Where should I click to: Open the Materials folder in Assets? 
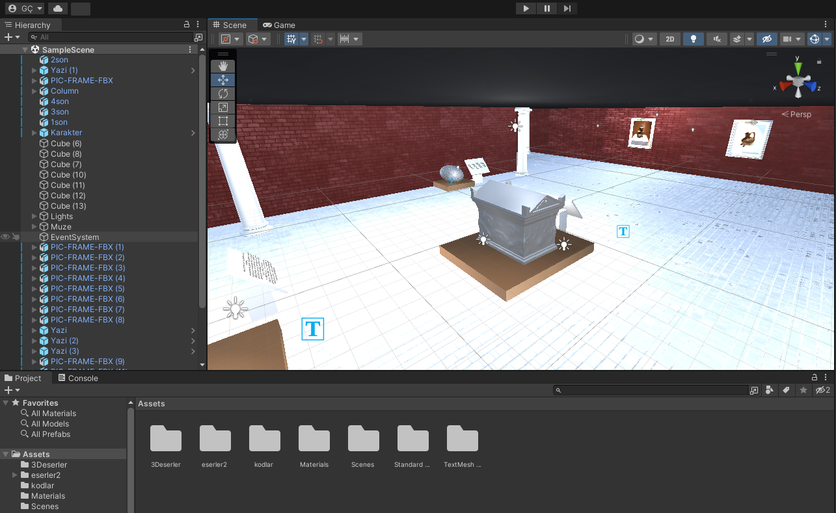314,439
